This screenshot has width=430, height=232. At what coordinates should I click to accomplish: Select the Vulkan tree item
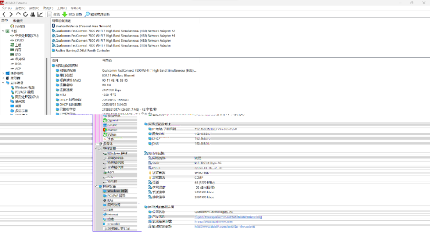(x=110, y=134)
